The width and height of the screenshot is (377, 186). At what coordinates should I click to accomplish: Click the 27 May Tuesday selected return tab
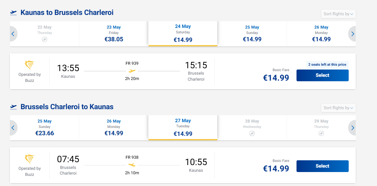point(183,128)
